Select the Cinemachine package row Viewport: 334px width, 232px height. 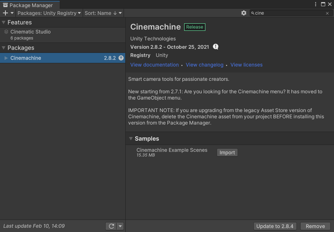[63, 58]
